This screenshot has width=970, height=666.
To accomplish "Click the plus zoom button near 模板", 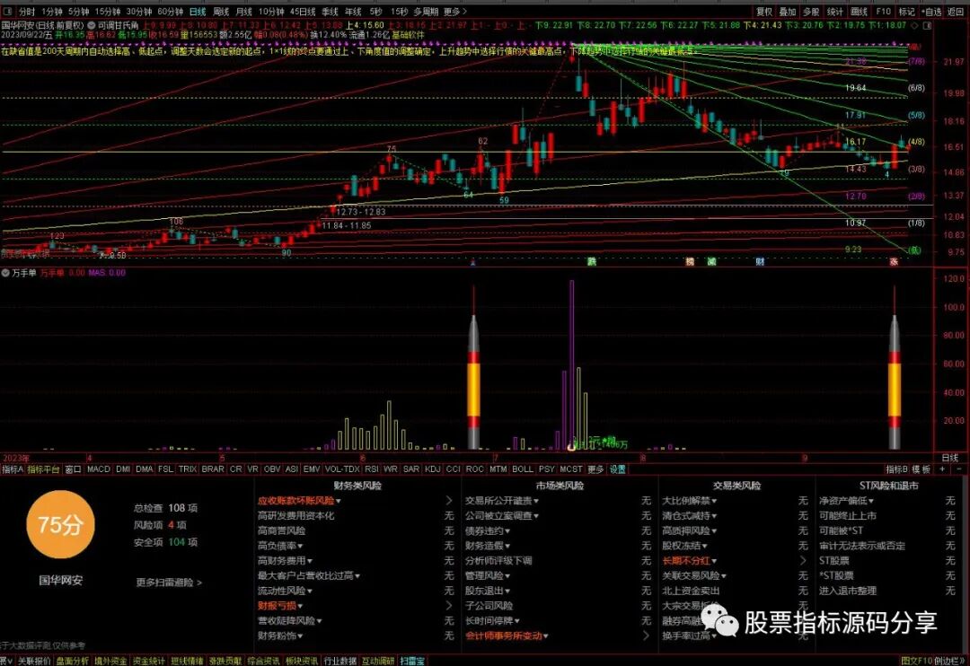I will [942, 469].
